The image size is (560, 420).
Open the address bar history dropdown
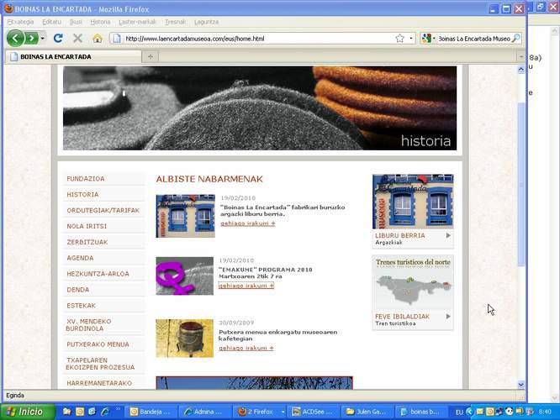411,39
